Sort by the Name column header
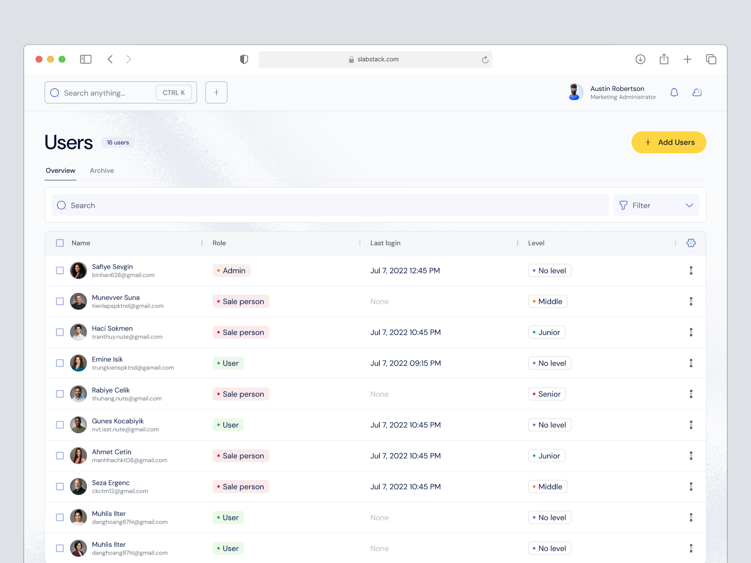The height and width of the screenshot is (563, 751). click(81, 243)
